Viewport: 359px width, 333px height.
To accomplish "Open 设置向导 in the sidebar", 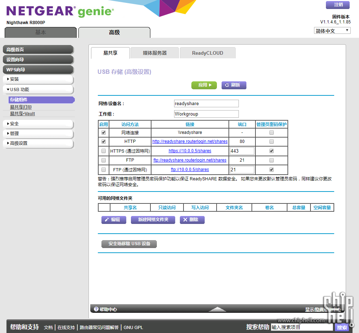I will (38, 60).
